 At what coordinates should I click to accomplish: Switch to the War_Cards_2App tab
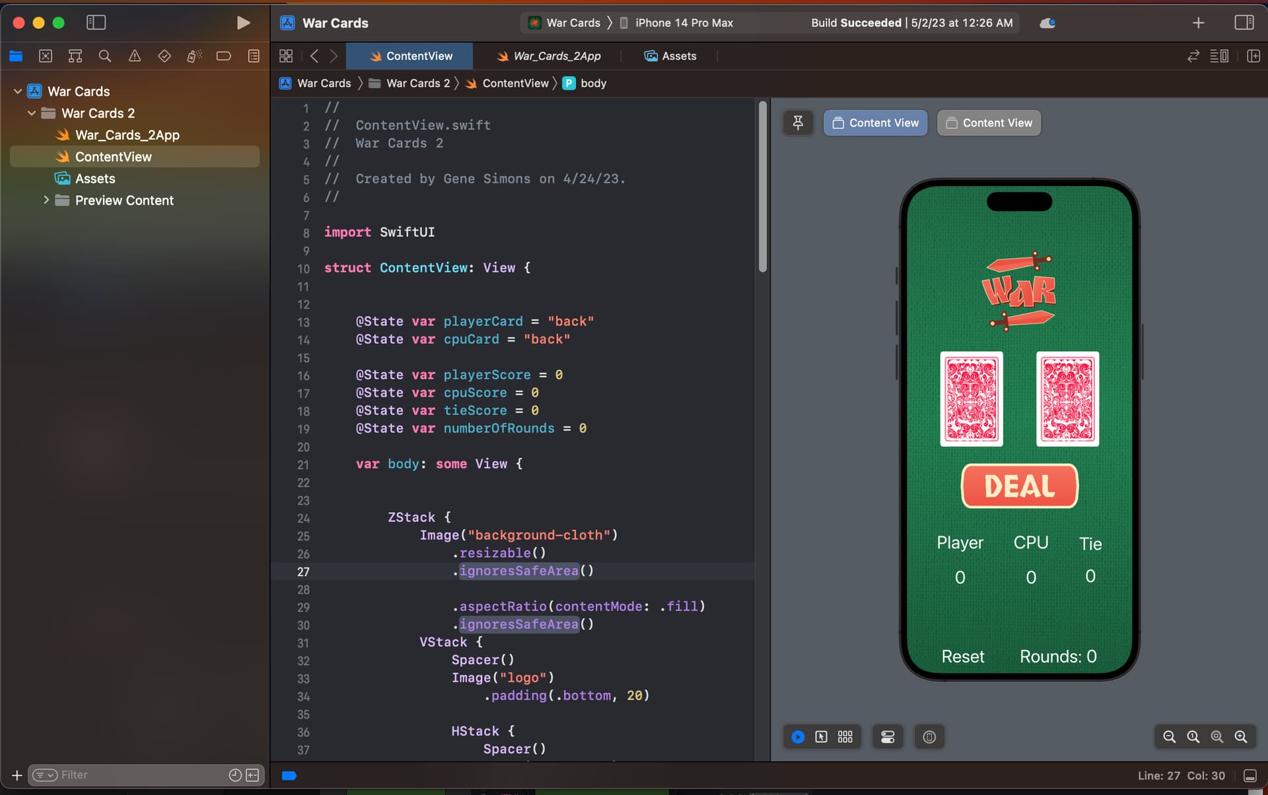pyautogui.click(x=548, y=56)
